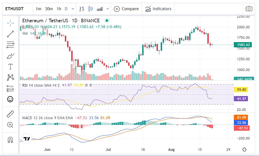Click the 1000.00 price axis level
Screen dimensions: 259x156
pyautogui.click(x=243, y=70)
